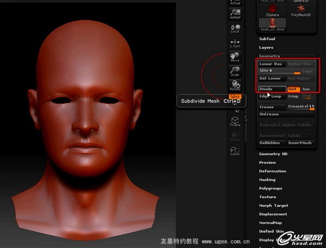Enable Local transformation mode icon

235,28
